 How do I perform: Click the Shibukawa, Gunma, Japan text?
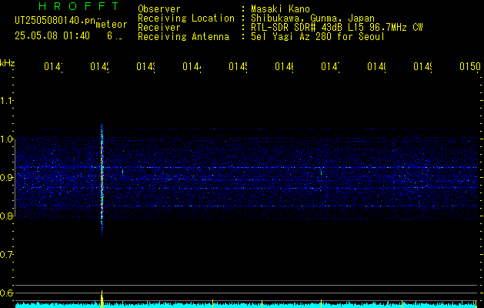312,18
